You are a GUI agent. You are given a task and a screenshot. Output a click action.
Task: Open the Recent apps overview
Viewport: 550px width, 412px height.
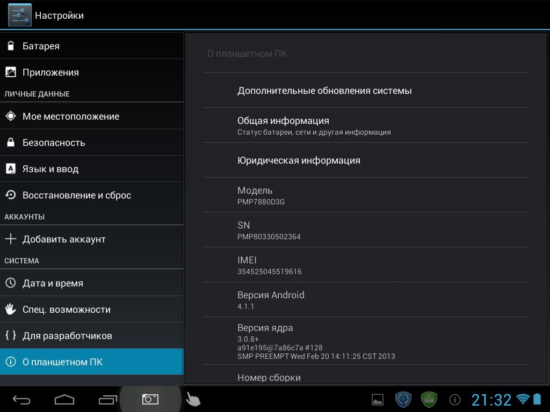[107, 399]
